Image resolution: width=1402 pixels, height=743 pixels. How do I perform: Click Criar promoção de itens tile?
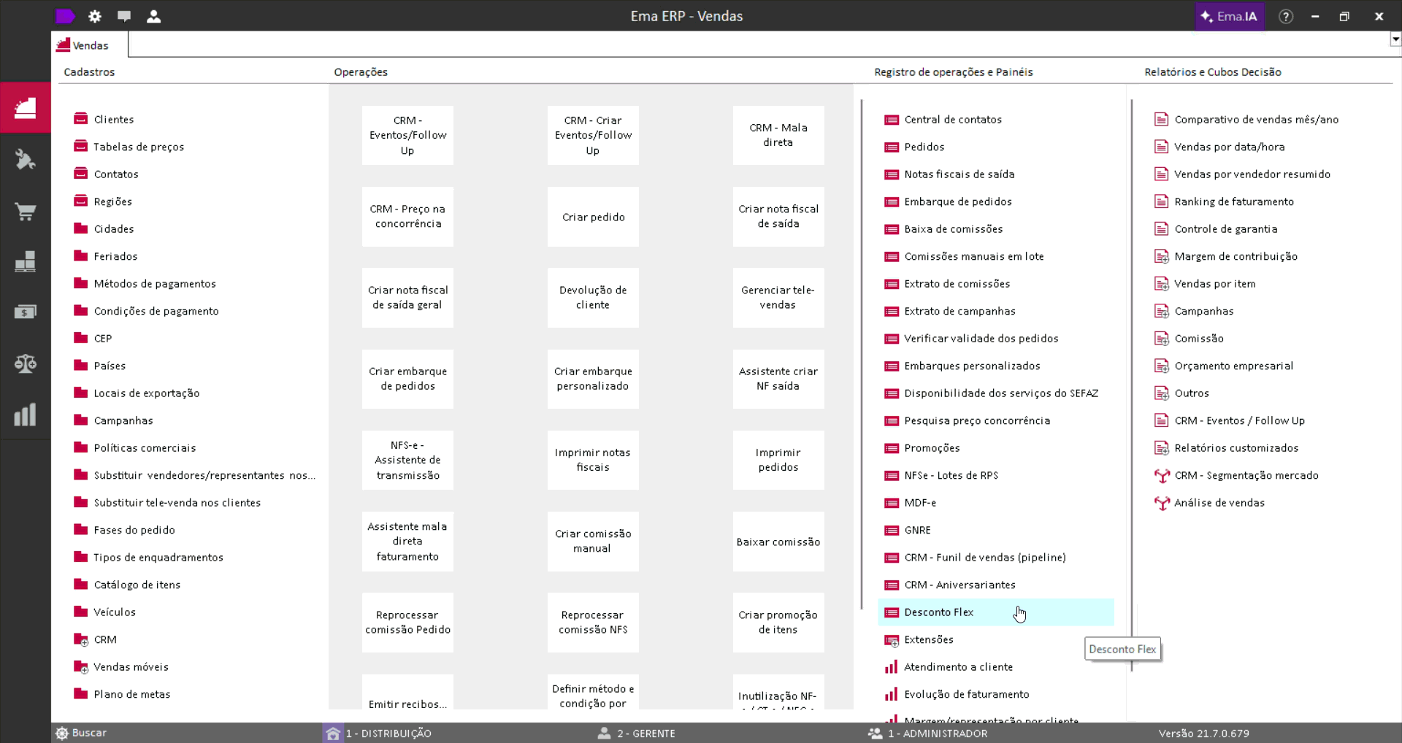pos(778,623)
